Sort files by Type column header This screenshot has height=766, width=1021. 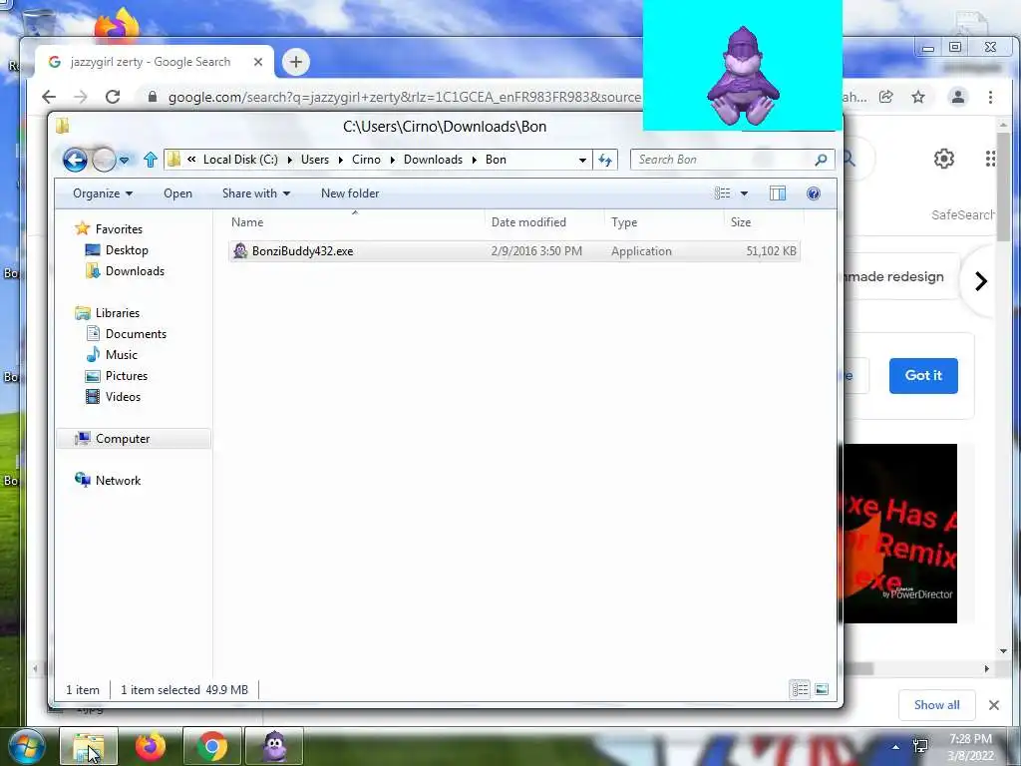tap(664, 222)
